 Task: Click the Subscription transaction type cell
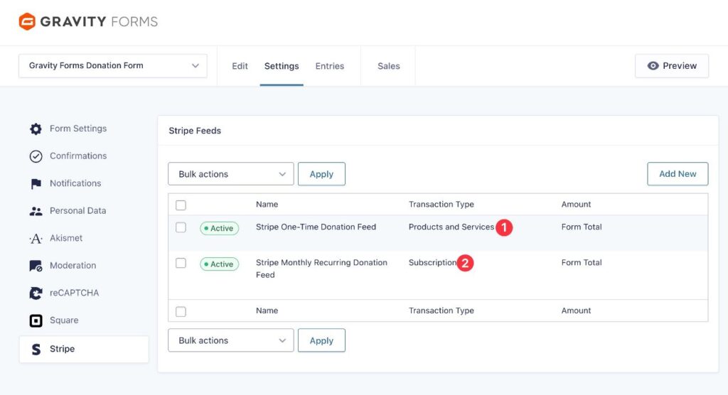[433, 263]
